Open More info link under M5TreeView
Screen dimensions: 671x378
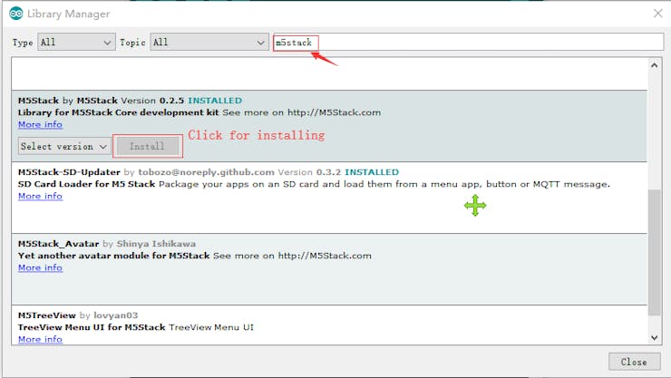pyautogui.click(x=40, y=339)
